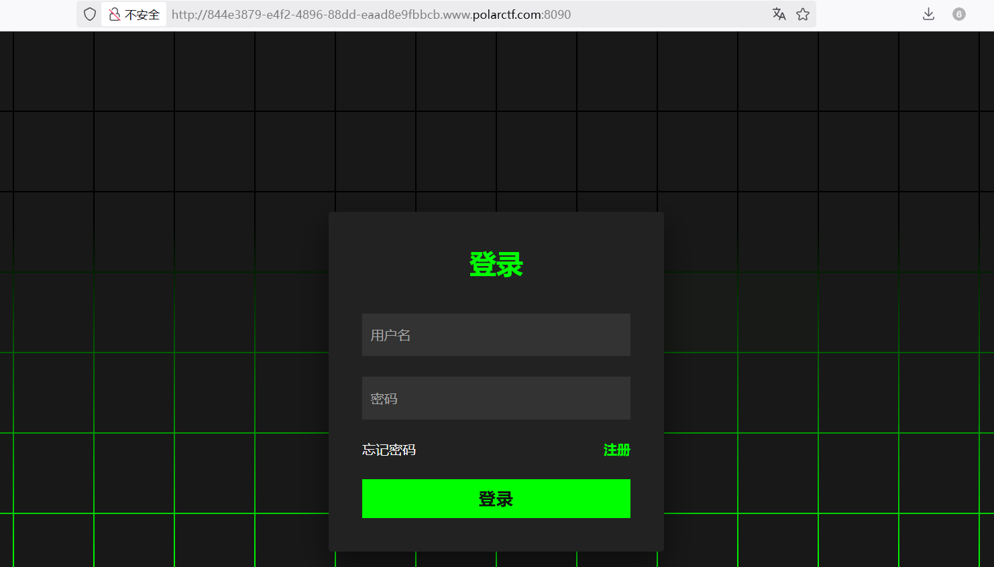994x567 pixels.
Task: Click the polarctf.com domain in the address
Action: 506,15
